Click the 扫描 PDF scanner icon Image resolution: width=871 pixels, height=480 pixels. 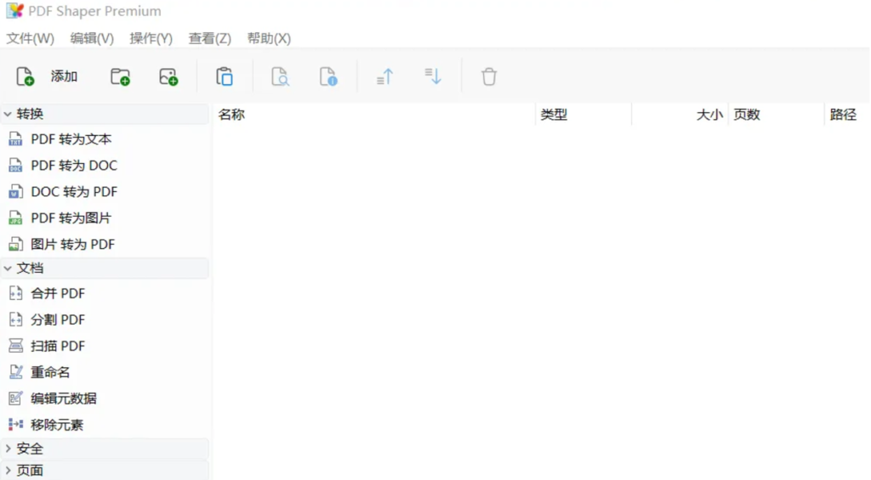click(x=15, y=346)
